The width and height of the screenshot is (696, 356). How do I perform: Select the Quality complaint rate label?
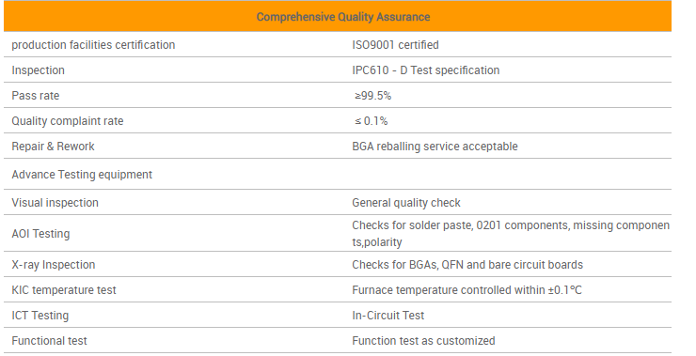click(x=68, y=120)
